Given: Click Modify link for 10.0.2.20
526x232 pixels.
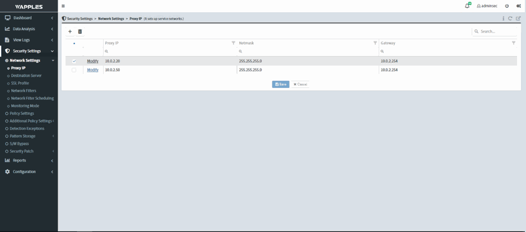Looking at the screenshot, I should tap(92, 61).
